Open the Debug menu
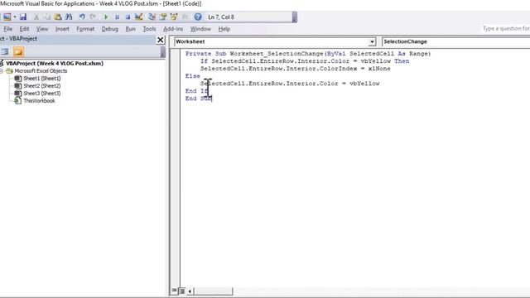 click(x=110, y=29)
